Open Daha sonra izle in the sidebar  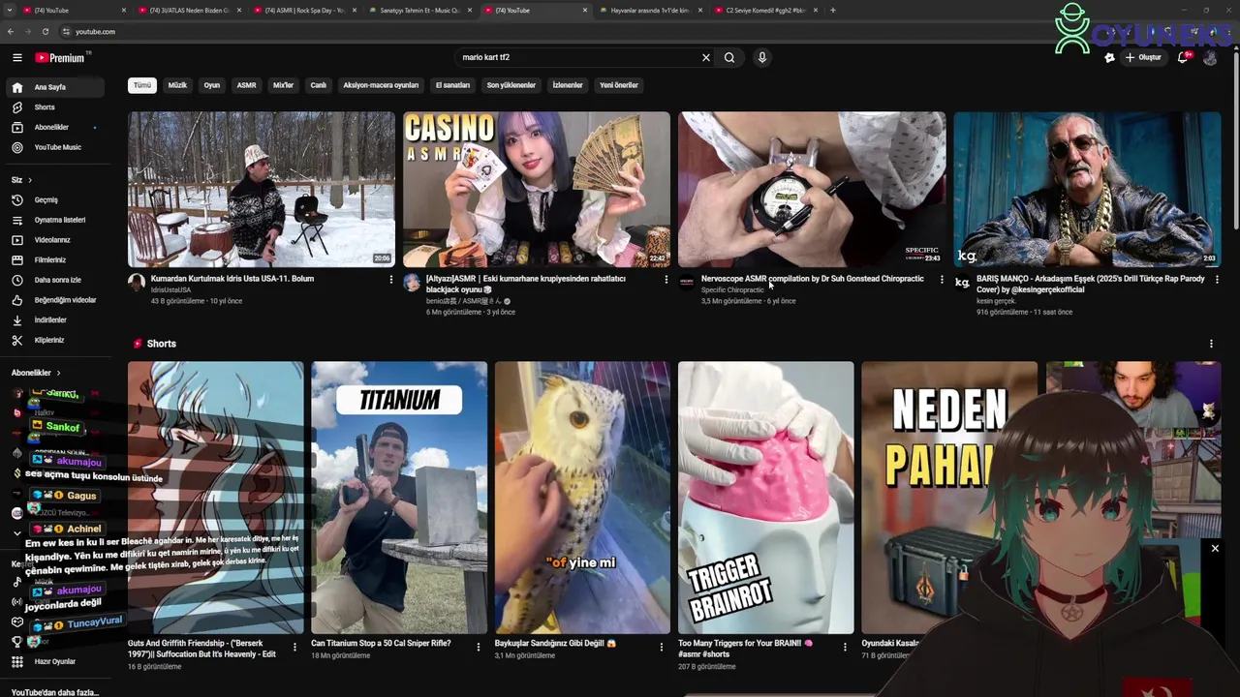tap(56, 280)
